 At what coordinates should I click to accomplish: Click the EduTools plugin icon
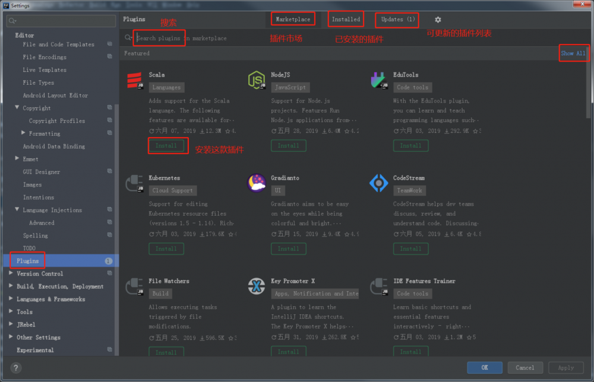point(379,80)
